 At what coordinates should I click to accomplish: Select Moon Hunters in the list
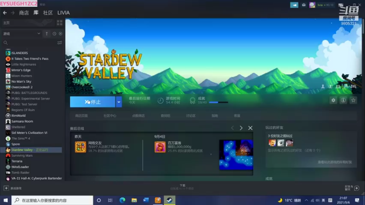coord(21,76)
